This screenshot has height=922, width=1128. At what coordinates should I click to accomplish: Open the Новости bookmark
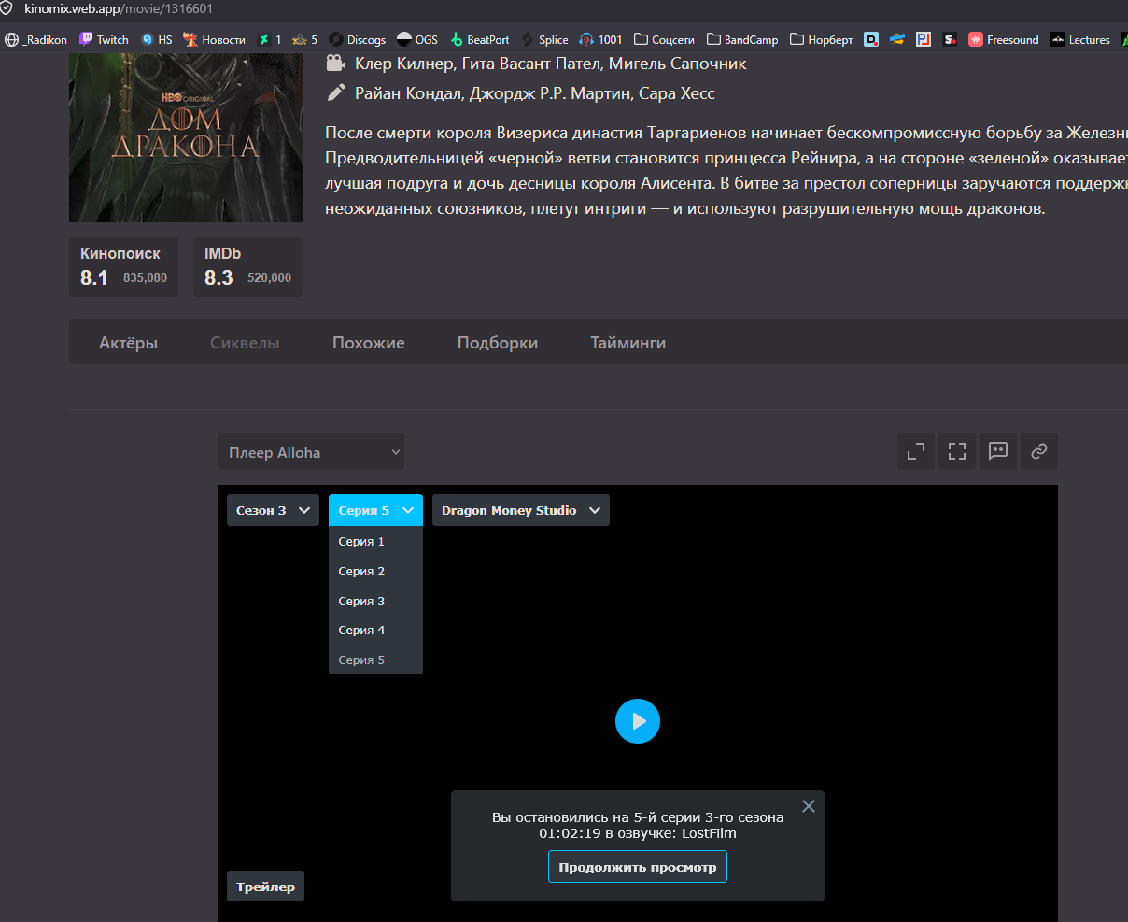(214, 39)
